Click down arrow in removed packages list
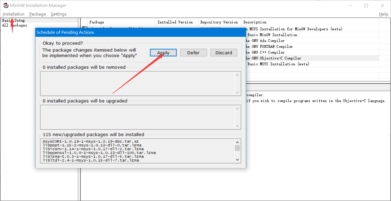Screen dimensions: 391x201 [238, 93]
